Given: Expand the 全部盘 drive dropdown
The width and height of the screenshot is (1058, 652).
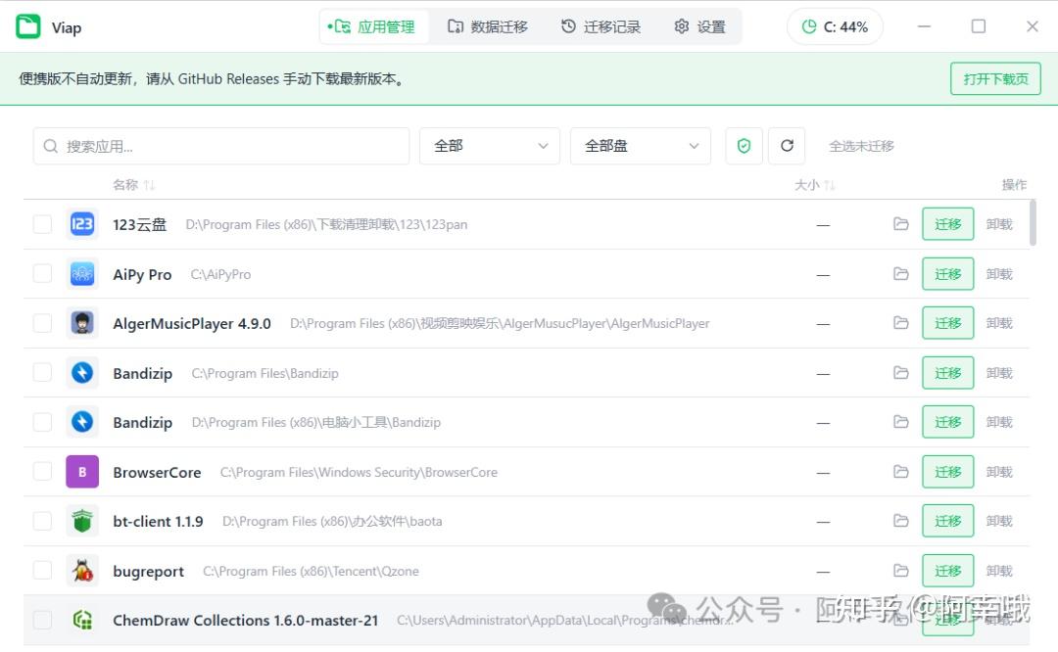Looking at the screenshot, I should click(641, 146).
